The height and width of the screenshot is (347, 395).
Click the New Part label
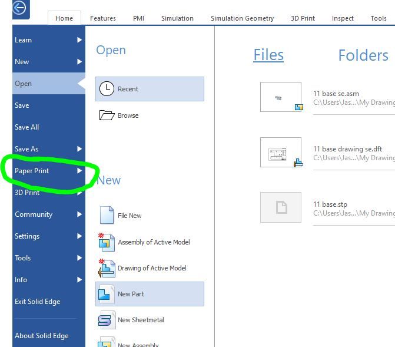pyautogui.click(x=131, y=294)
